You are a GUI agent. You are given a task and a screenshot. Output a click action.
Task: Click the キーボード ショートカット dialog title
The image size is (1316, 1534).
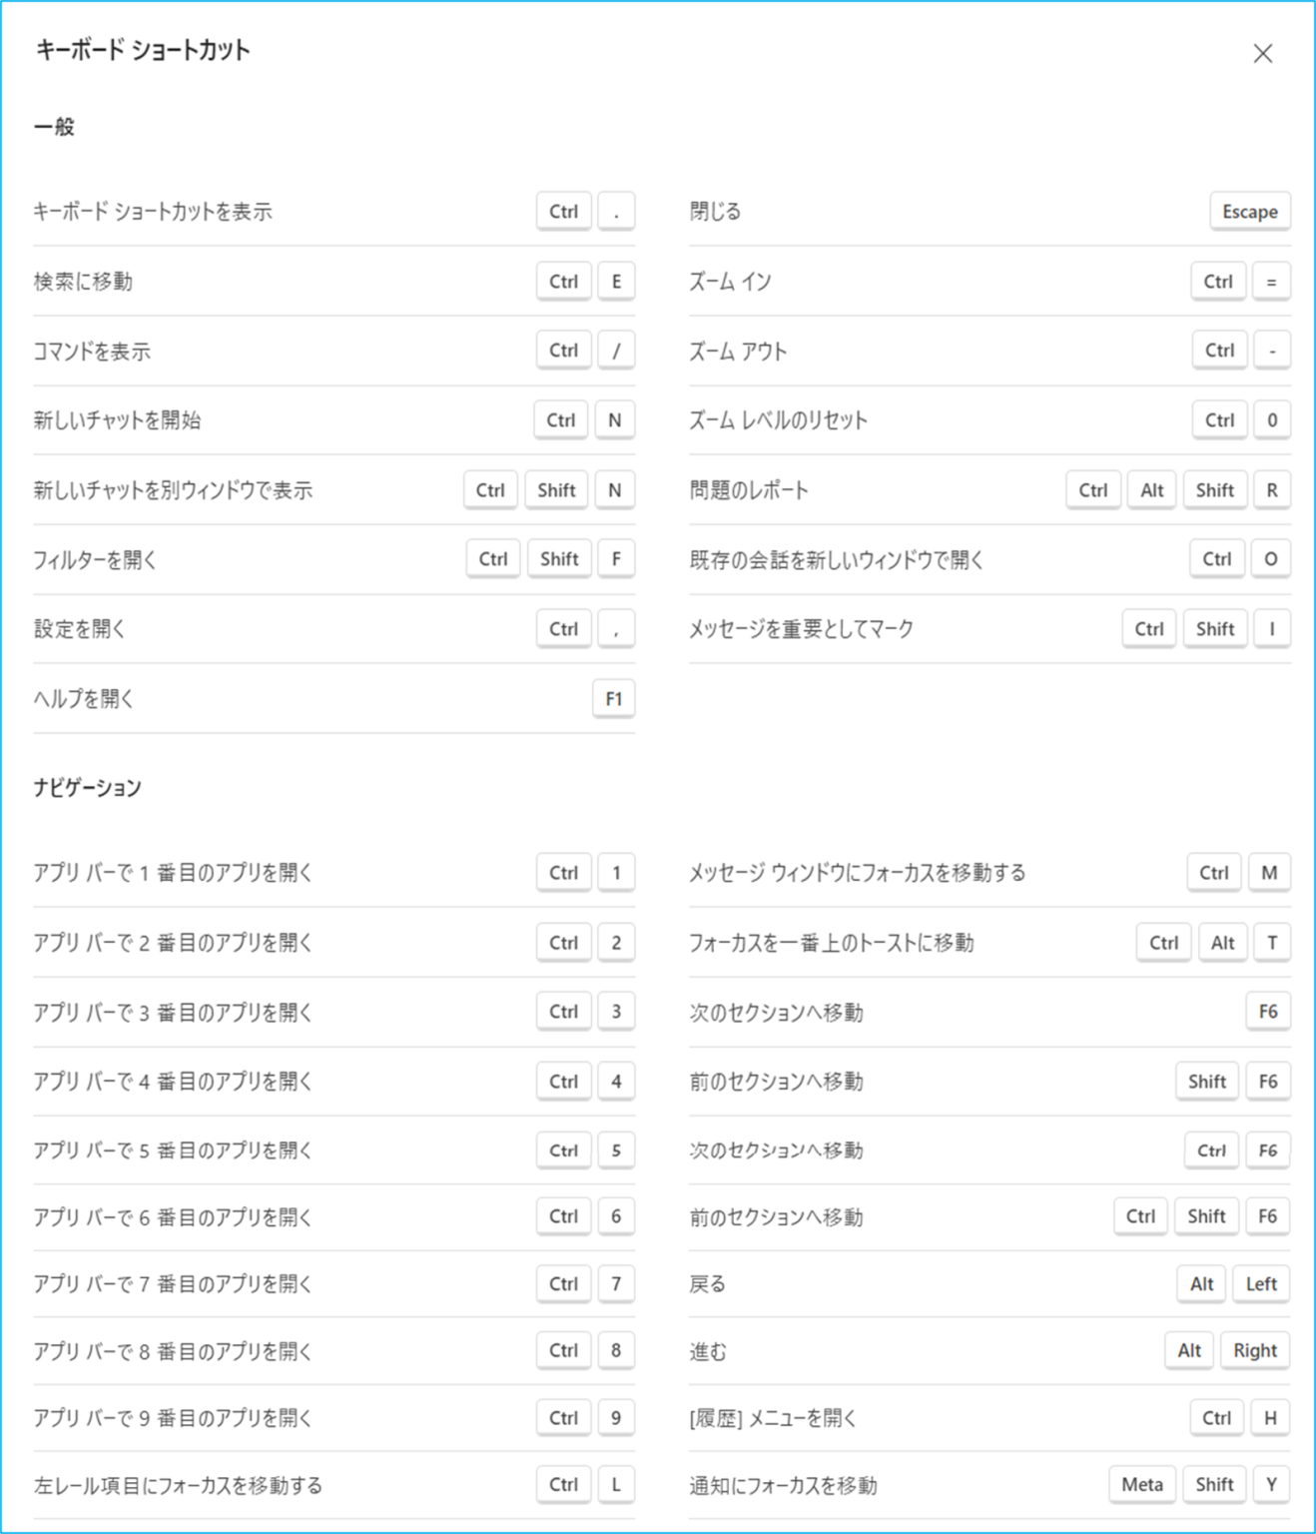[143, 50]
